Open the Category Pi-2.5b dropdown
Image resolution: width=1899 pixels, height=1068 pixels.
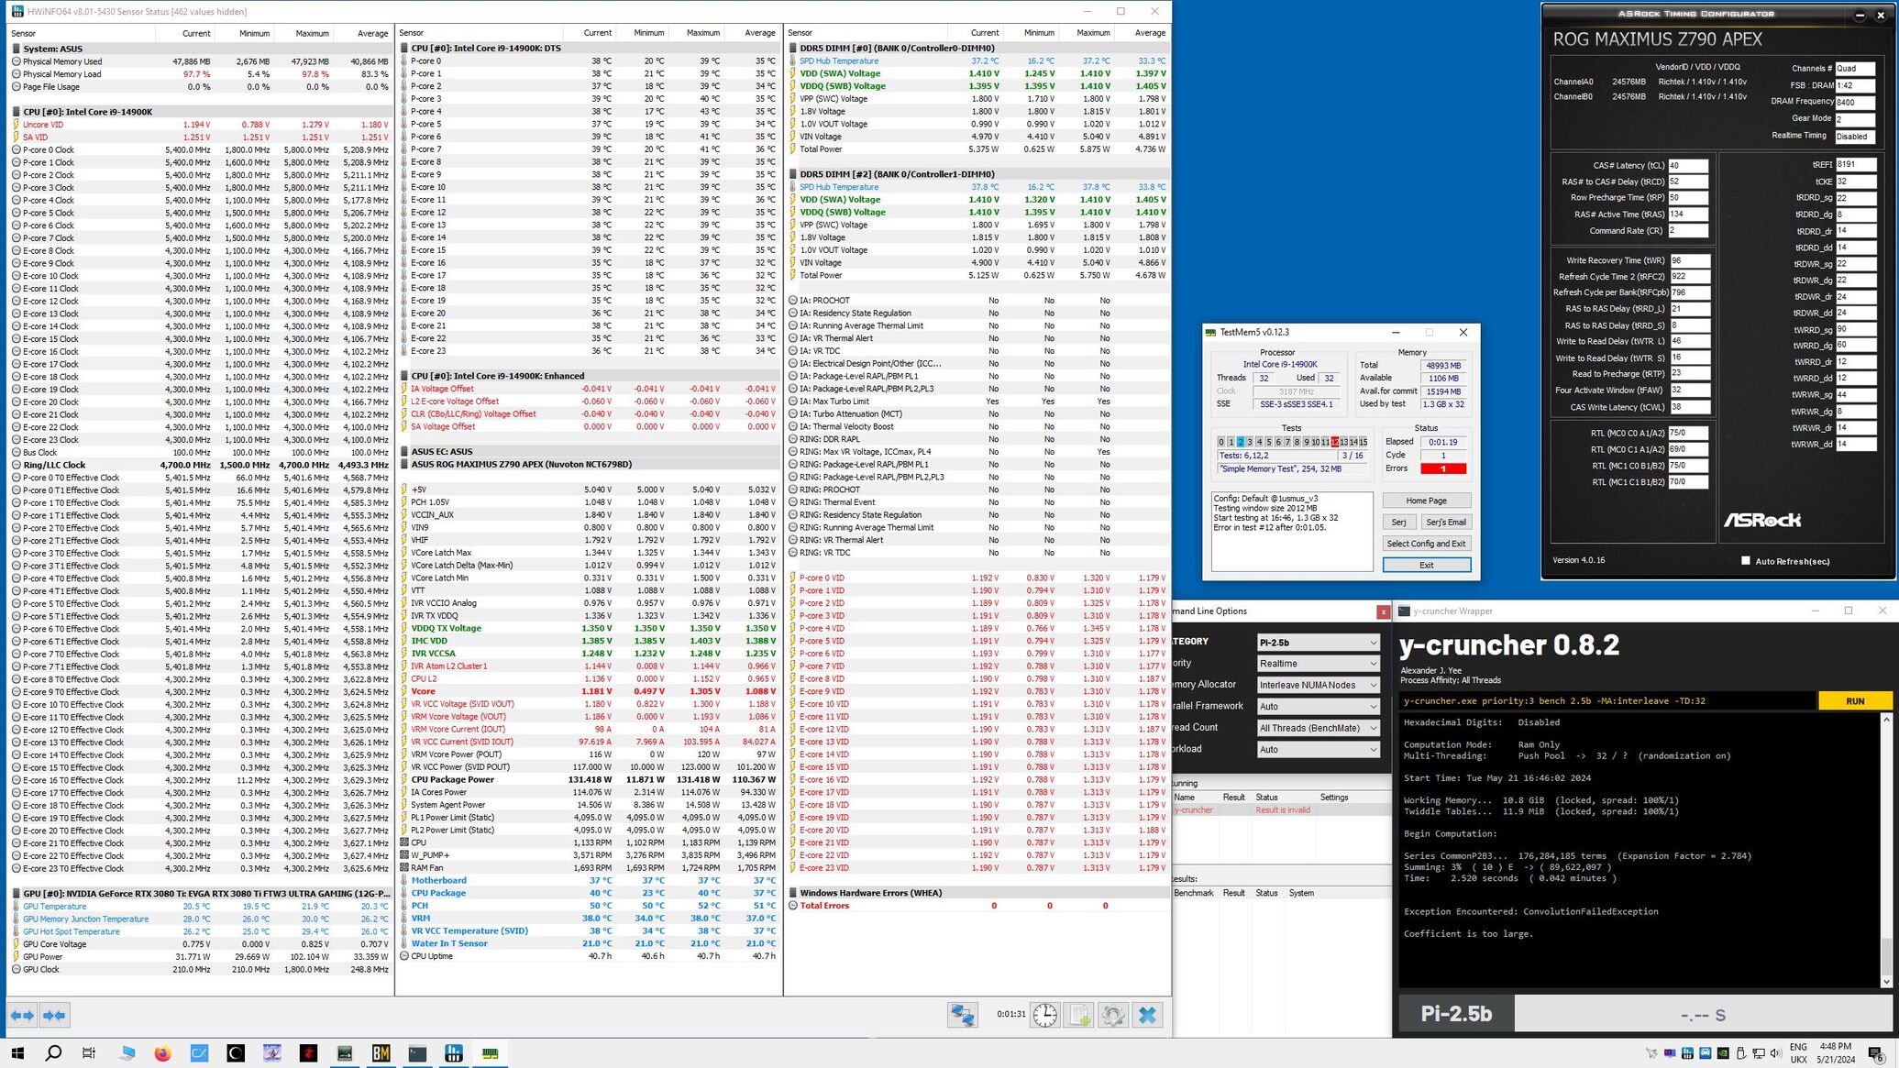click(x=1318, y=643)
